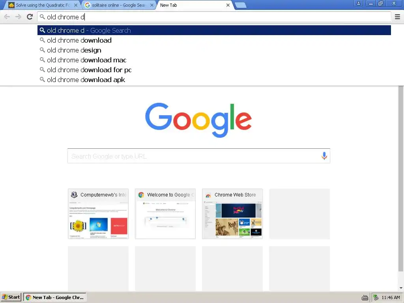Open the Chrome Web Store thumbnail
The height and width of the screenshot is (303, 404).
pyautogui.click(x=232, y=214)
